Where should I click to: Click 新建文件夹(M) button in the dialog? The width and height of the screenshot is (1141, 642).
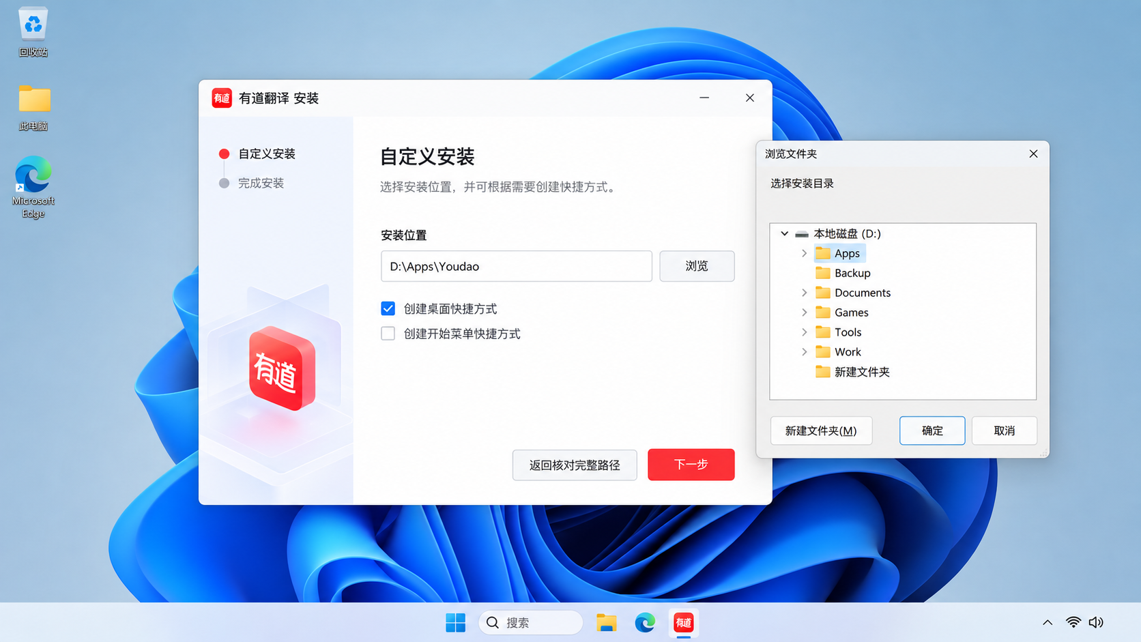pyautogui.click(x=821, y=431)
